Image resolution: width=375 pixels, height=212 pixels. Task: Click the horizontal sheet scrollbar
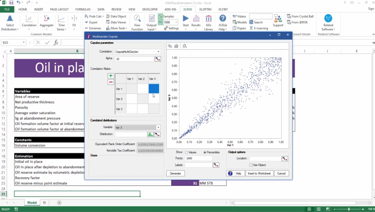pos(295,203)
